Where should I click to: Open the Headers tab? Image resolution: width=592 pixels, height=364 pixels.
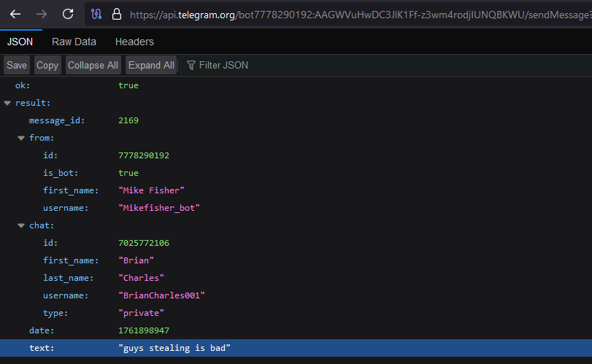pyautogui.click(x=134, y=42)
